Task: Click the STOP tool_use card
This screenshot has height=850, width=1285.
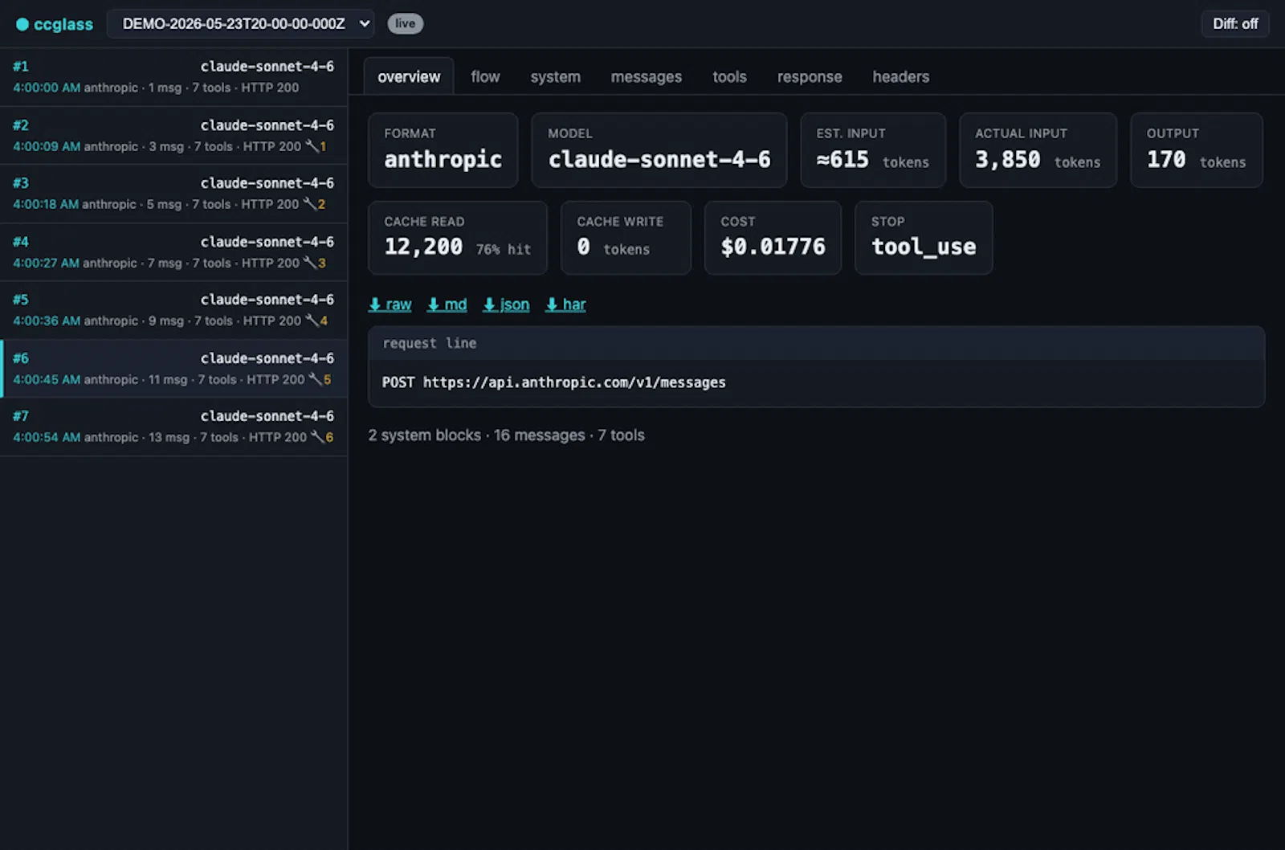Action: (924, 238)
